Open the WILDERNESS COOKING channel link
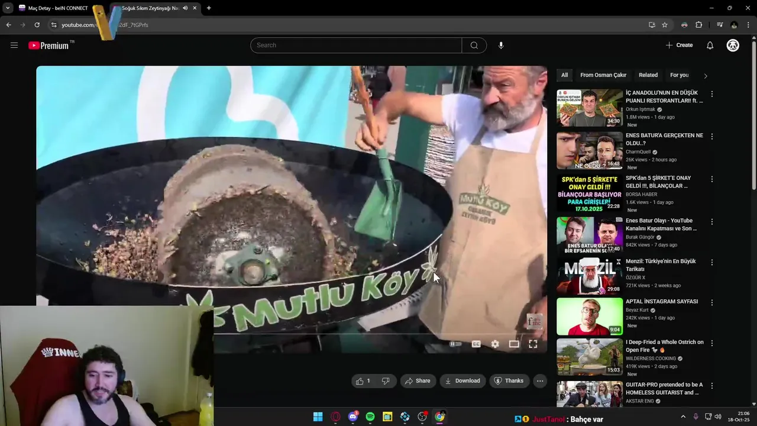This screenshot has width=757, height=426. coord(651,359)
